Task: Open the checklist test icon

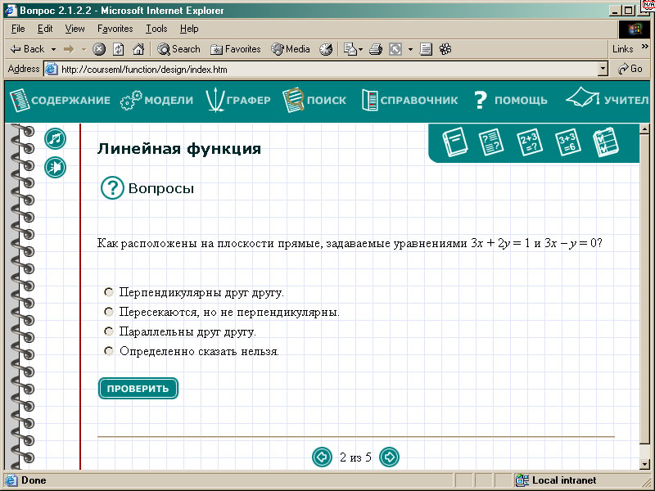Action: tap(605, 143)
